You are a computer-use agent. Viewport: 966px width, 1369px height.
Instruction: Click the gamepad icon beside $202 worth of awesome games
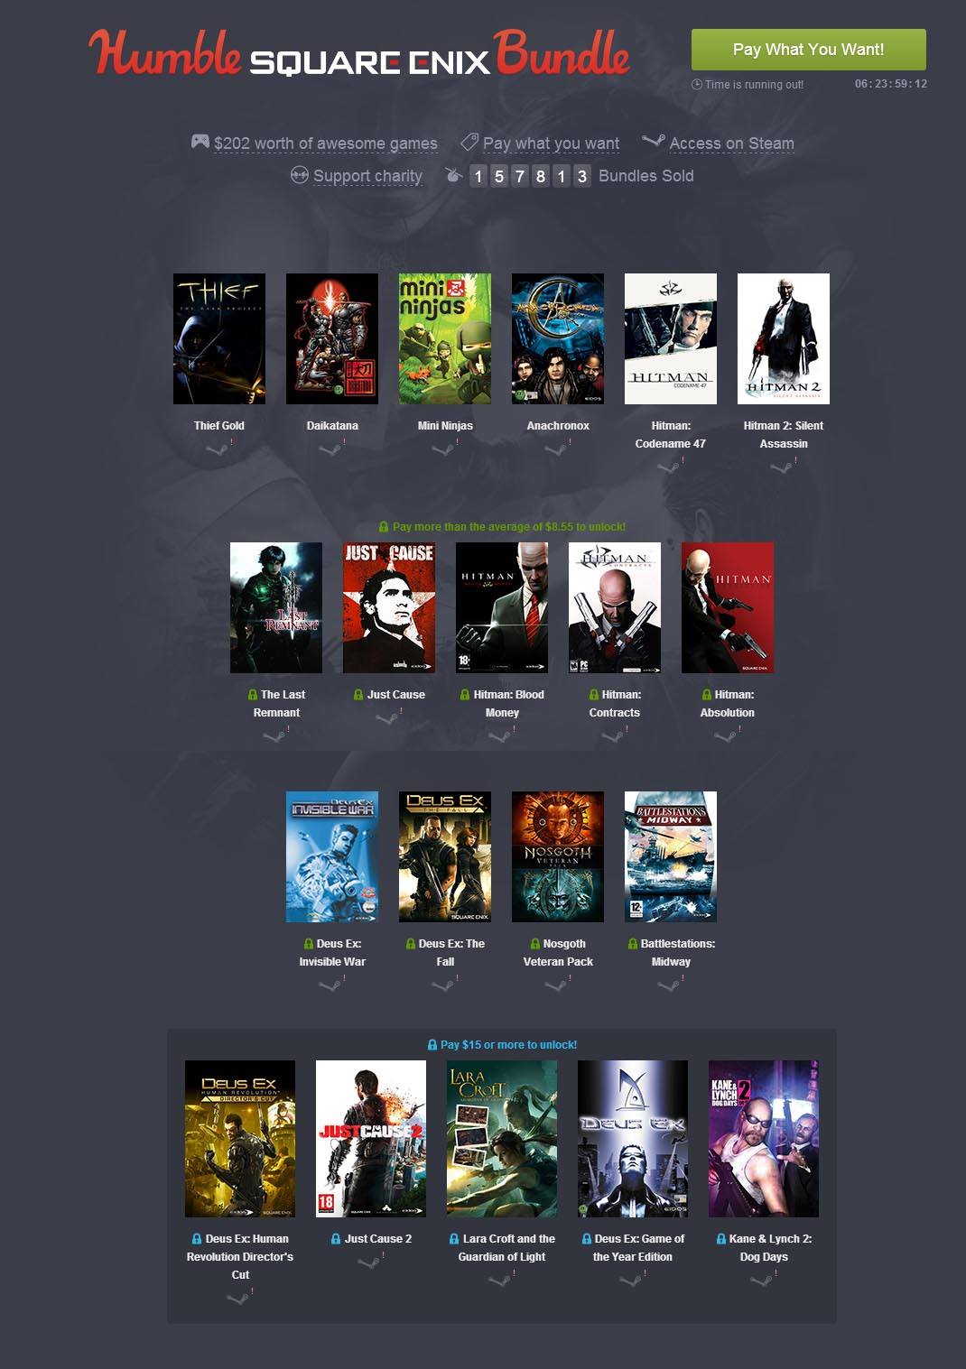200,142
